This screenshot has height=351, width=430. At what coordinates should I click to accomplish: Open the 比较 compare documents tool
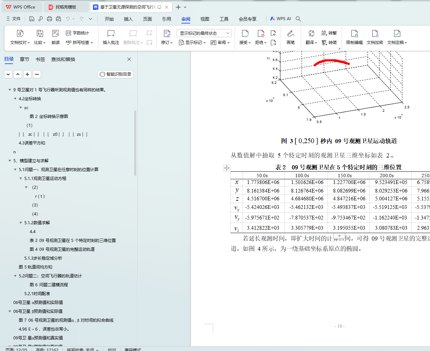coord(40,37)
